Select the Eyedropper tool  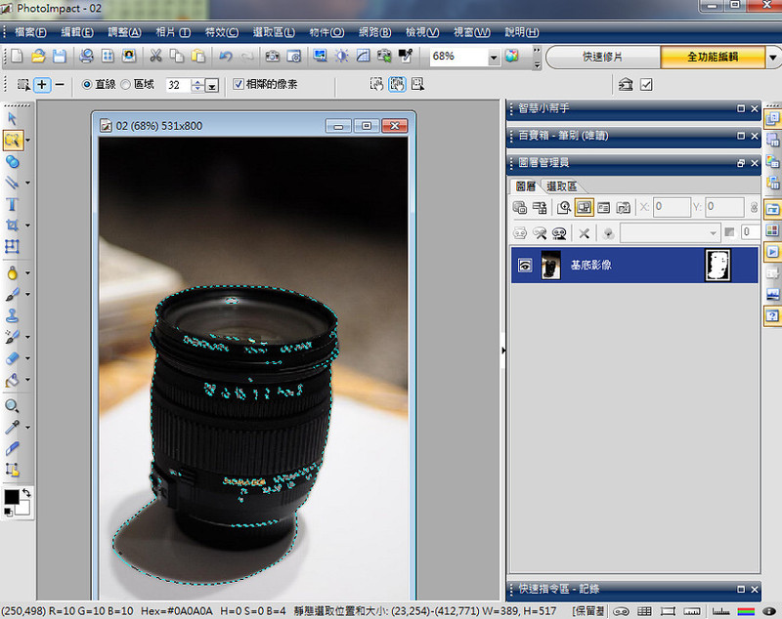[x=13, y=428]
